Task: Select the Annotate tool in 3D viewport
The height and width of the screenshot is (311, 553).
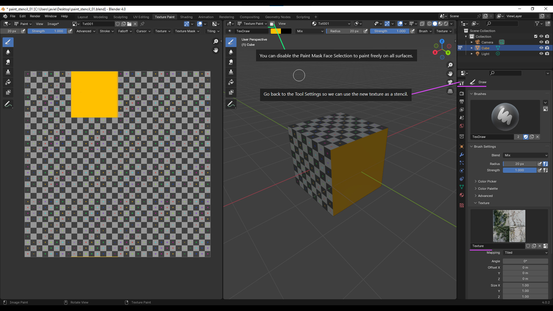Action: [x=231, y=104]
